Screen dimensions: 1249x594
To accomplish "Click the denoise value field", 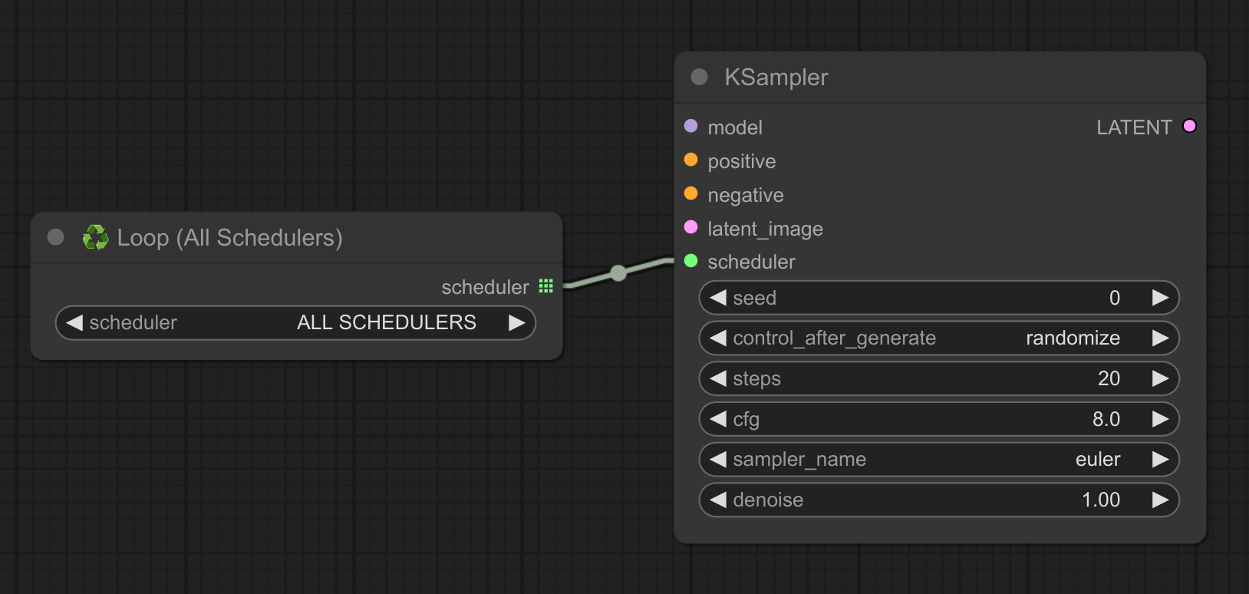I will [938, 500].
